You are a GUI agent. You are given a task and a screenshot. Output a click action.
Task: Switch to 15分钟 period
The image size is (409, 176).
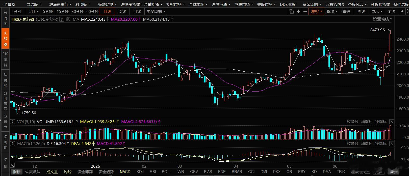[x=62, y=12]
